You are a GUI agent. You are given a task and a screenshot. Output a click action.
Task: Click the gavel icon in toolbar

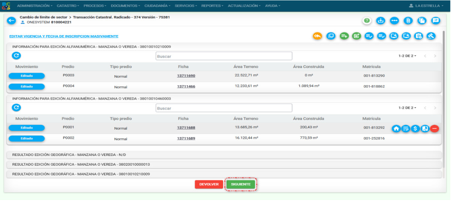click(431, 36)
